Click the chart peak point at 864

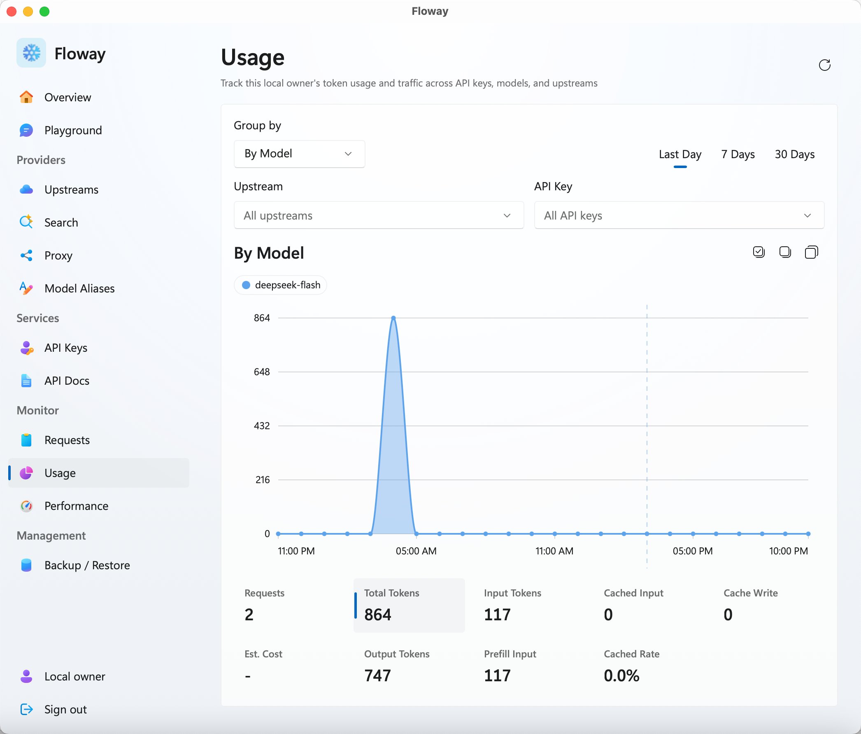click(x=393, y=318)
